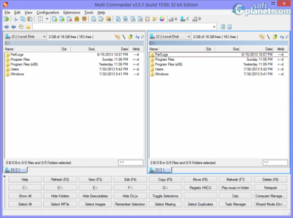Go to drive D from toolbar
Screen dimensions: 293x218
coord(196,19)
